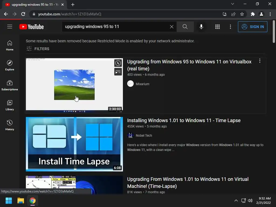The height and width of the screenshot is (207, 276).
Task: Clear the search box with the X icon
Action: tap(172, 27)
